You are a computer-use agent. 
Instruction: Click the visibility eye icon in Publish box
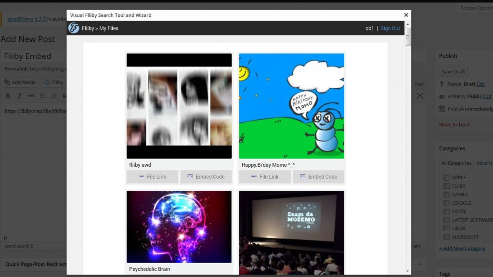[441, 97]
